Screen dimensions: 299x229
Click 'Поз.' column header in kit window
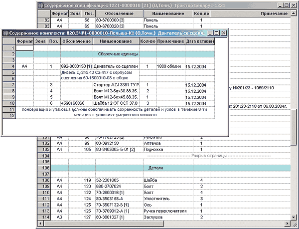point(54,41)
